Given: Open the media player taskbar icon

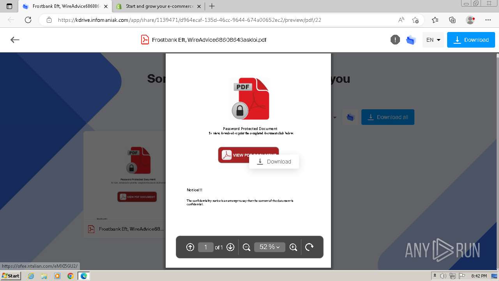Looking at the screenshot, I should [57, 276].
